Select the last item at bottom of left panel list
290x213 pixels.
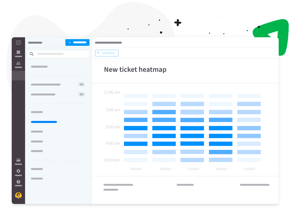coord(37,179)
